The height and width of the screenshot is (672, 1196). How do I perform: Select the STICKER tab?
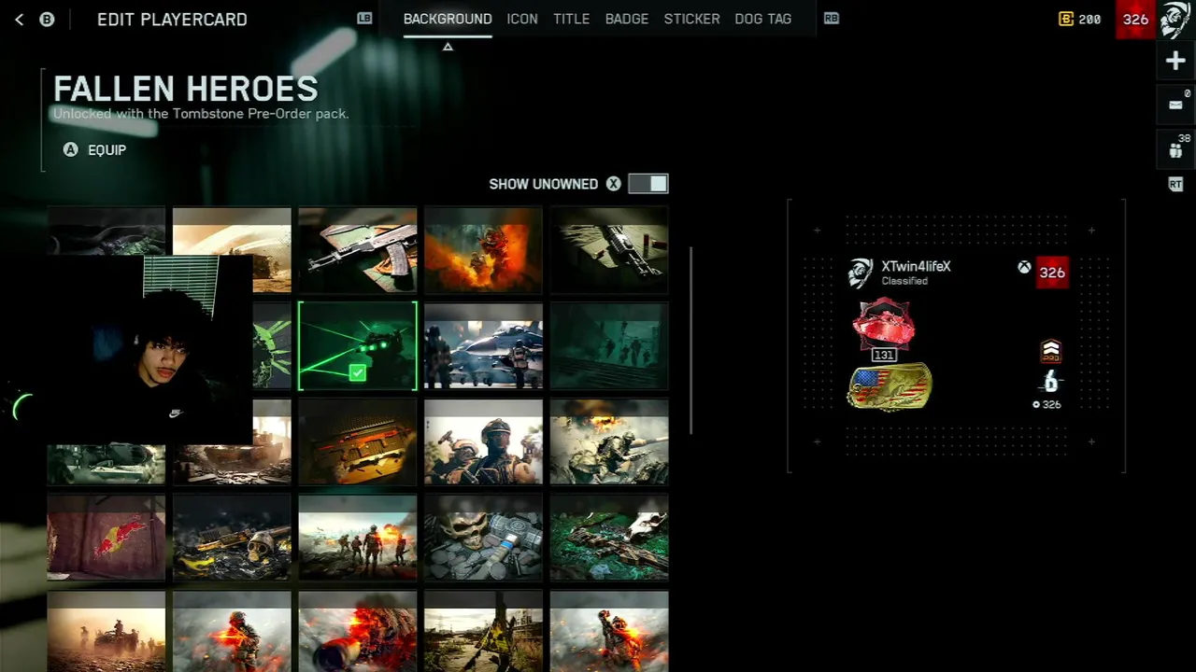click(691, 19)
